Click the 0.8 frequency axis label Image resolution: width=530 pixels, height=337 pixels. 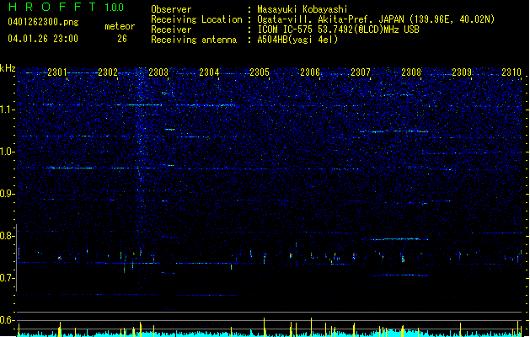[8, 236]
